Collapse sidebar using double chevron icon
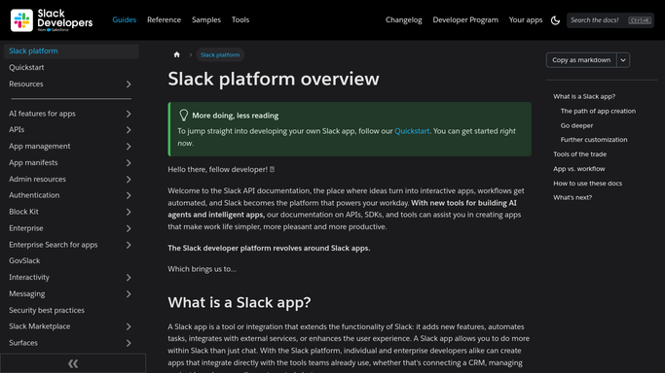 (73, 363)
